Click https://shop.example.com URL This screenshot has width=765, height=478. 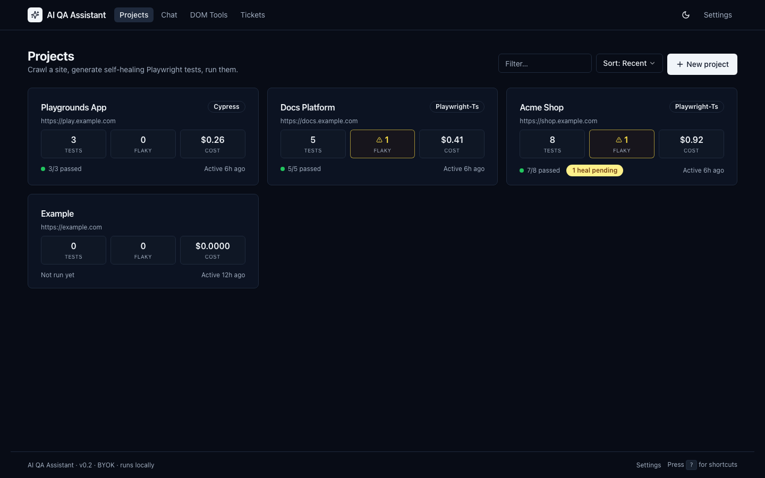(558, 121)
